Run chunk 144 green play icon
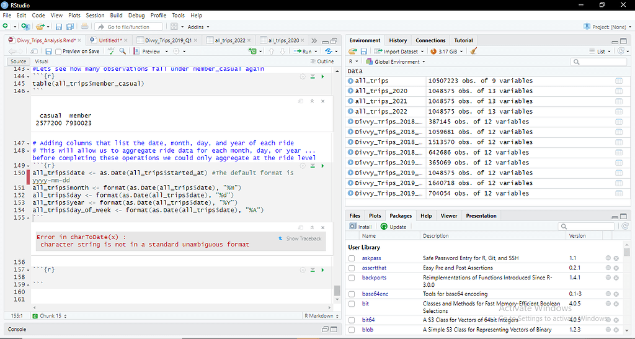 (x=322, y=76)
